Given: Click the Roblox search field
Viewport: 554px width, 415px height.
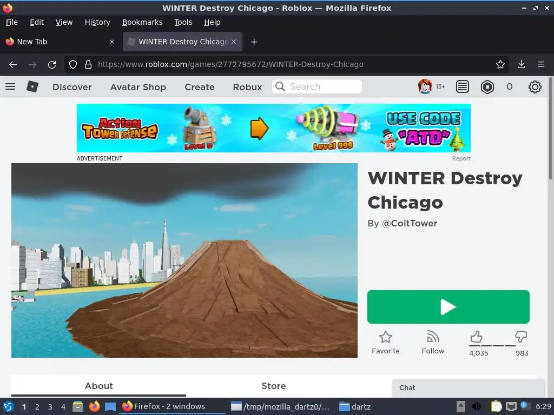Looking at the screenshot, I should (317, 86).
